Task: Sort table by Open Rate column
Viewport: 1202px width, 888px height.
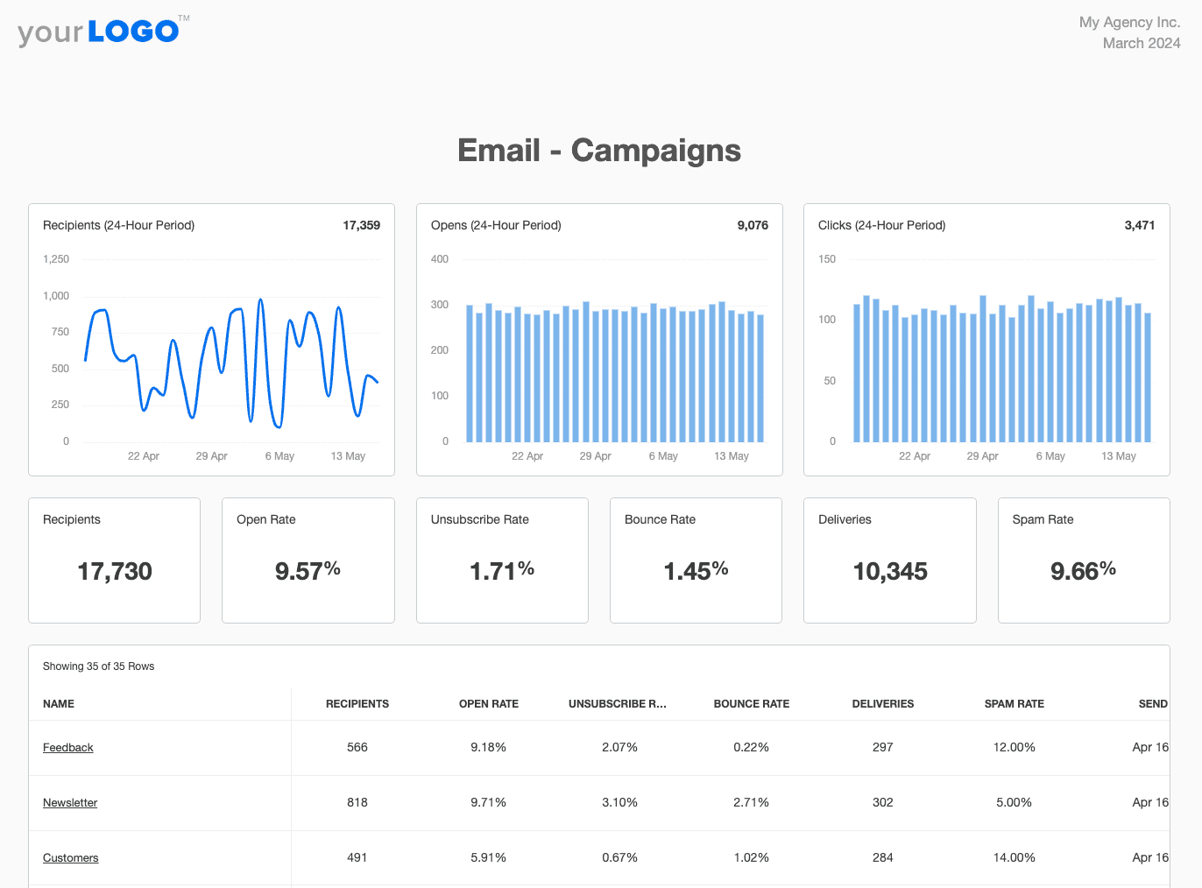Action: (488, 703)
